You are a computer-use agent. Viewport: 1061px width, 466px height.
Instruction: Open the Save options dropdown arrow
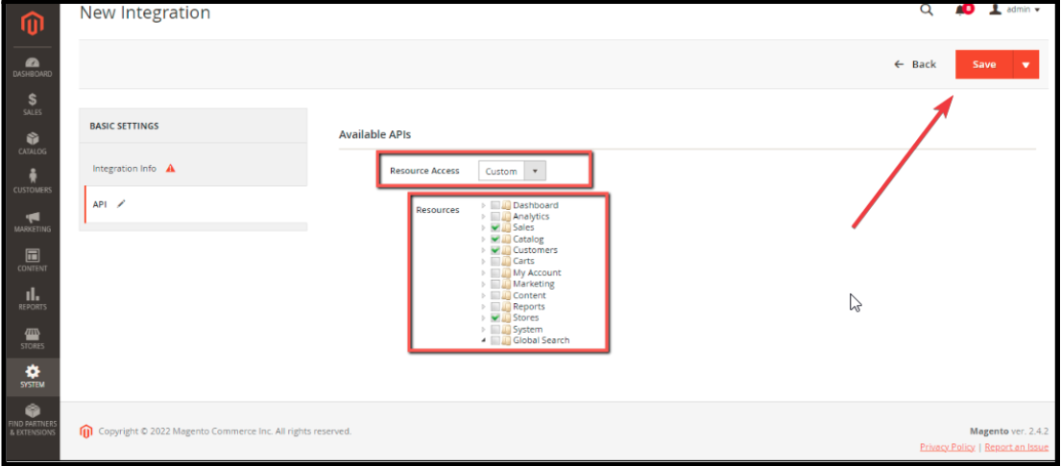coord(1025,65)
